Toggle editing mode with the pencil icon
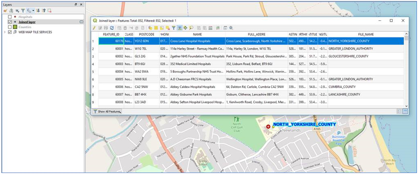This screenshot has width=419, height=174. 94,28
